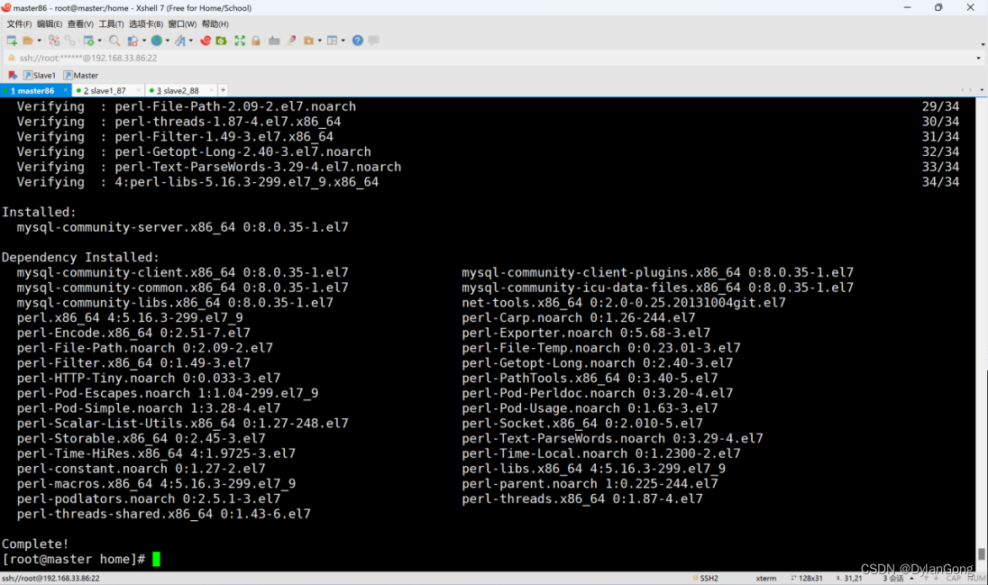This screenshot has height=585, width=988.
Task: Click the 31,21 cursor position indicator
Action: pyautogui.click(x=849, y=578)
